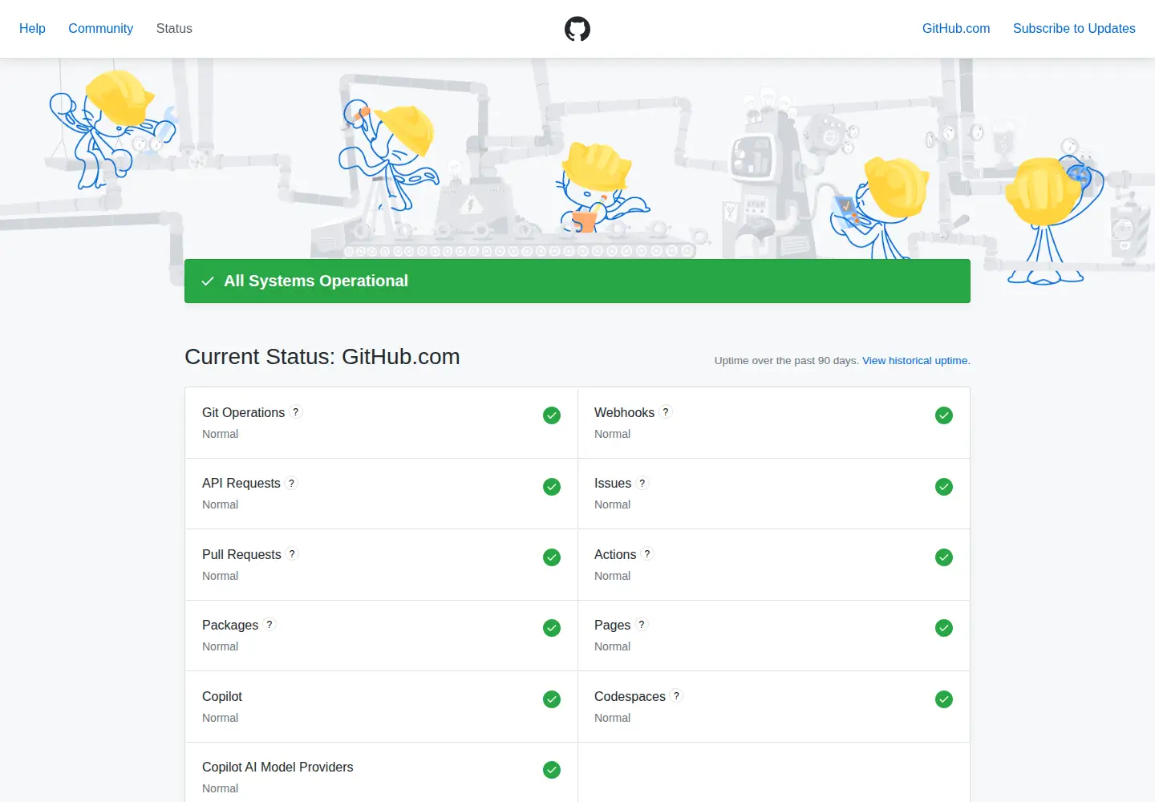Screen dimensions: 1155x802
Task: Click the Webhooks component name
Action: coord(624,412)
